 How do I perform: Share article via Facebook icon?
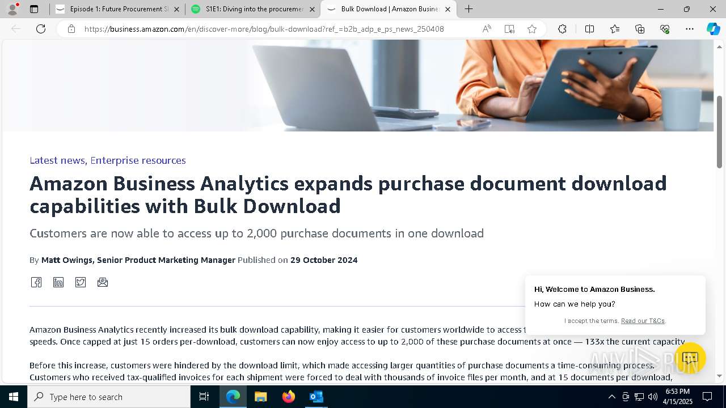[36, 282]
